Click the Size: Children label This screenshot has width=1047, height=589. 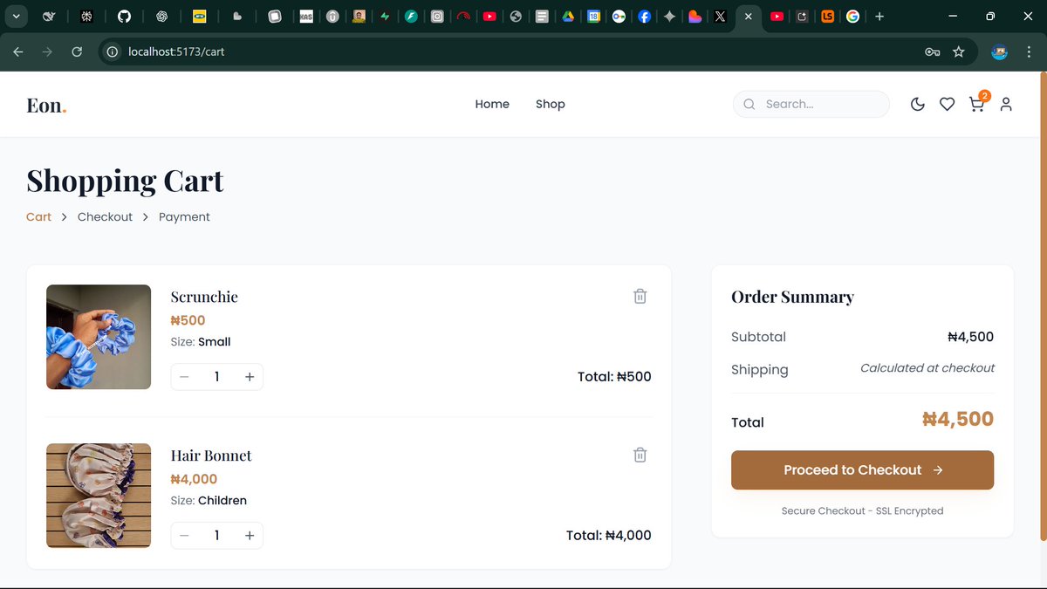point(209,501)
